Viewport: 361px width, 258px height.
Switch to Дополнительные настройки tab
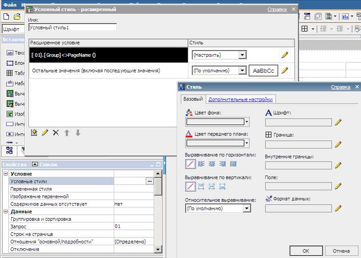241,99
